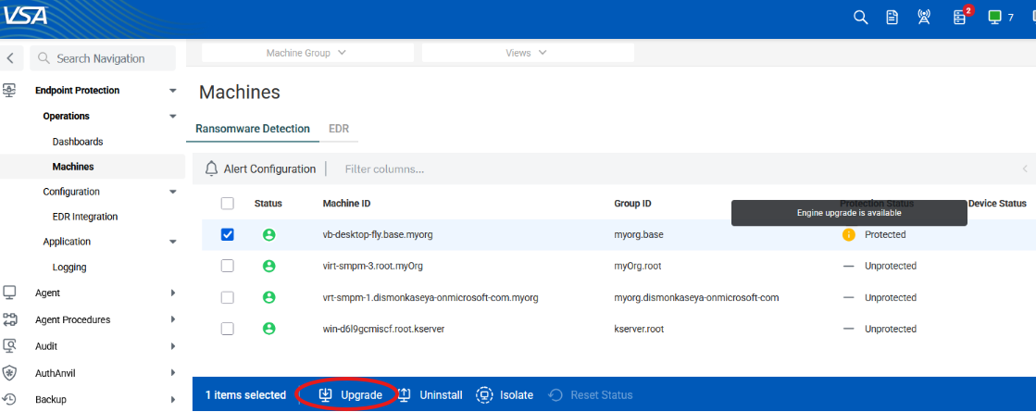Click the Backup clock icon in the sidebar

(x=9, y=399)
